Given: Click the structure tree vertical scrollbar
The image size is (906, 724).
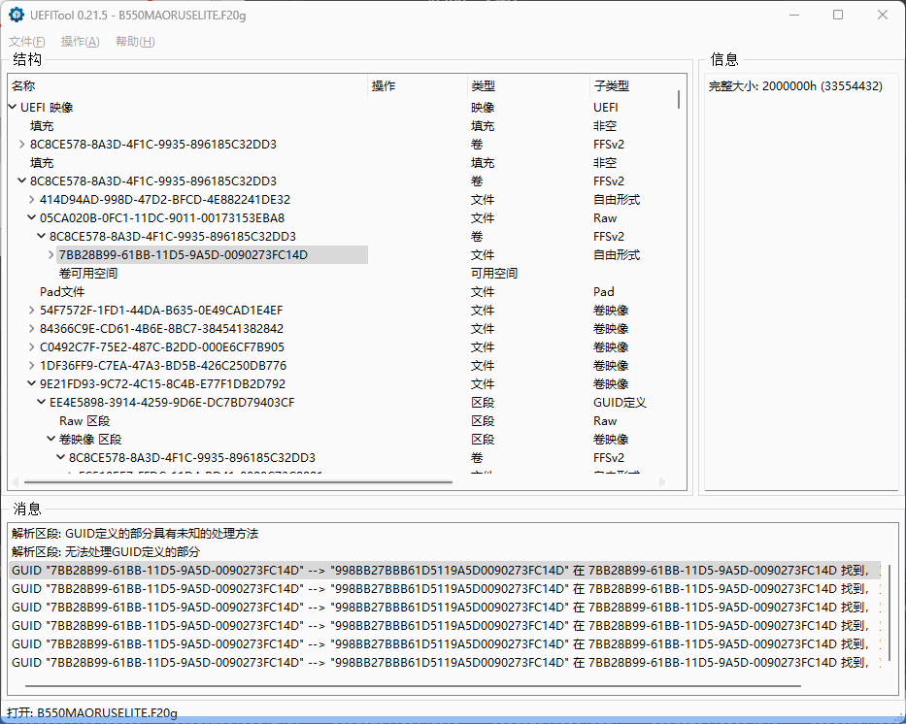Looking at the screenshot, I should (679, 100).
